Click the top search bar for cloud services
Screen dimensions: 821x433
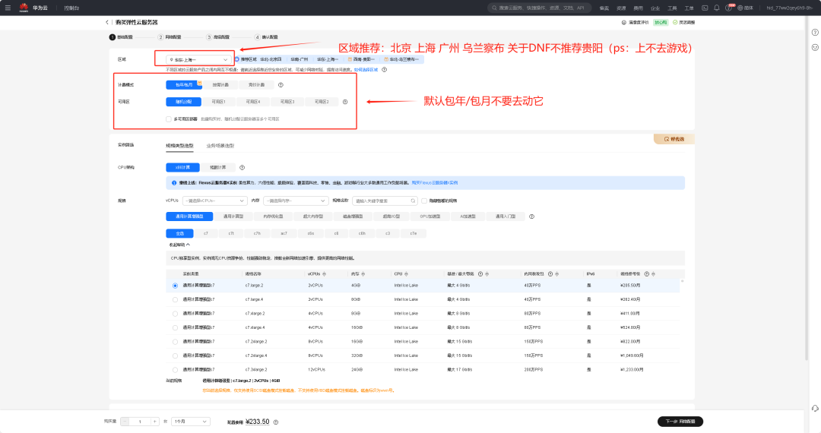coord(539,8)
